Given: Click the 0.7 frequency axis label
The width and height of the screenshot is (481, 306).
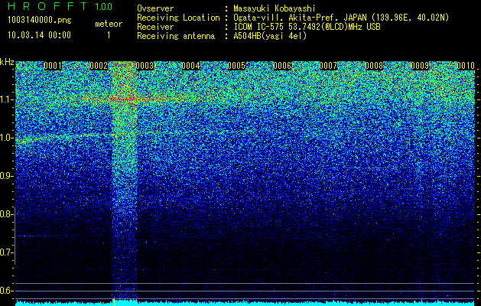Looking at the screenshot, I should click(6, 252).
